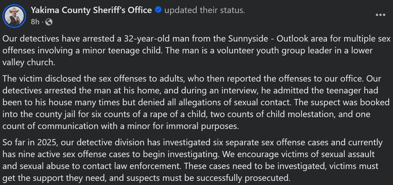This screenshot has width=393, height=185.
Task: Click the last line beginning "get the support"
Action: 146,178
